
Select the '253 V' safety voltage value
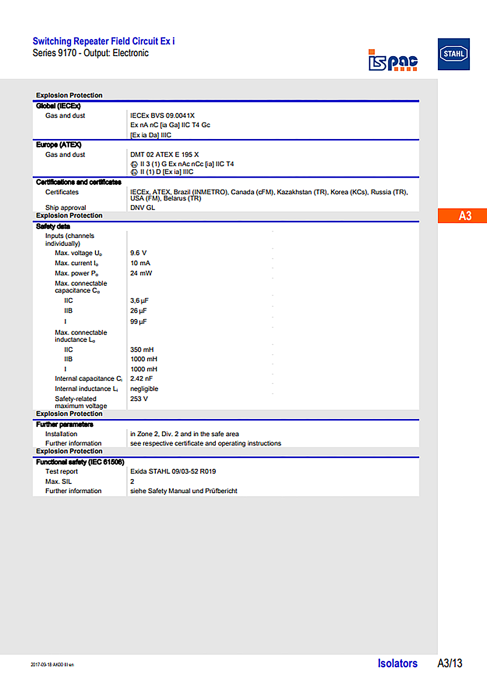pos(139,399)
